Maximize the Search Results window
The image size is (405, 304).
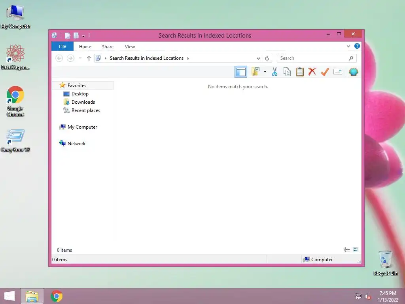point(339,34)
